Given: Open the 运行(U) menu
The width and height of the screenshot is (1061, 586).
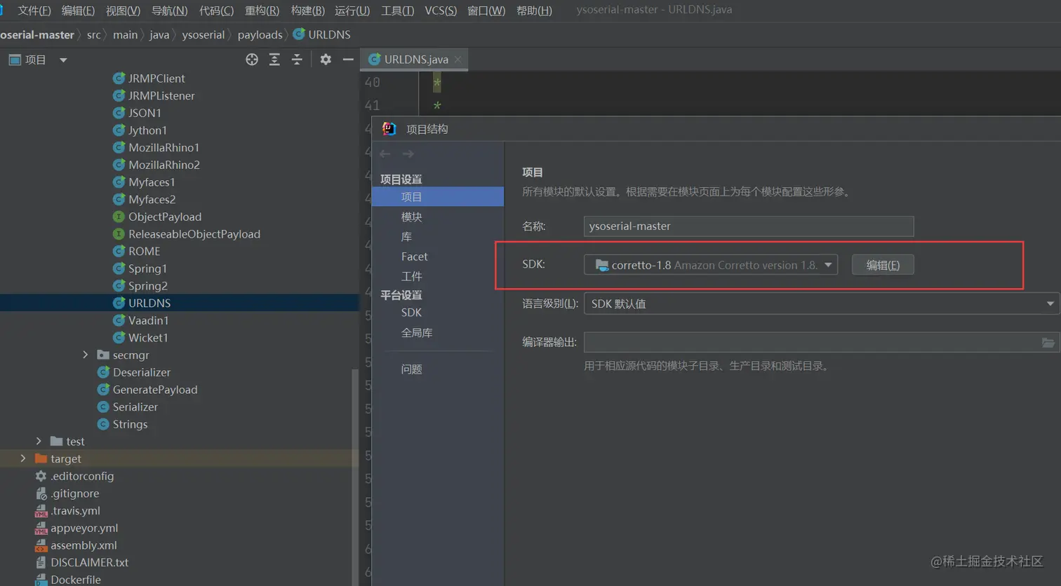Looking at the screenshot, I should (x=352, y=11).
